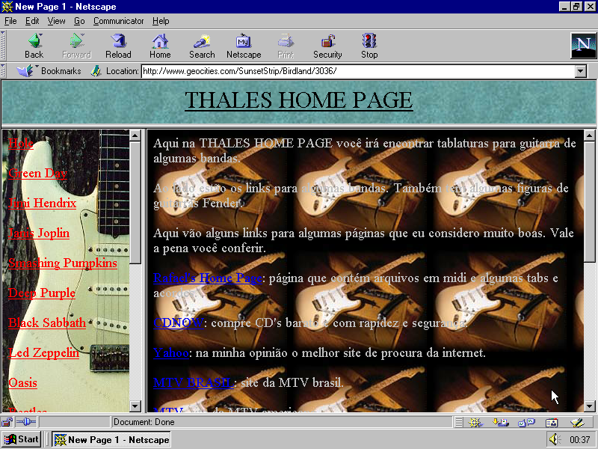The width and height of the screenshot is (598, 449).
Task: Stop page loading with the Stop button
Action: coord(369,46)
